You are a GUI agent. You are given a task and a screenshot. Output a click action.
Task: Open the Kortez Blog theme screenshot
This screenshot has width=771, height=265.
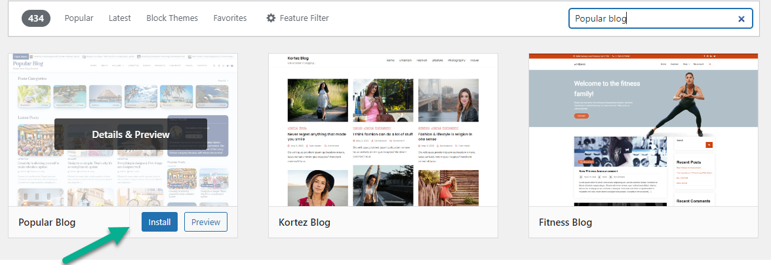tap(383, 130)
